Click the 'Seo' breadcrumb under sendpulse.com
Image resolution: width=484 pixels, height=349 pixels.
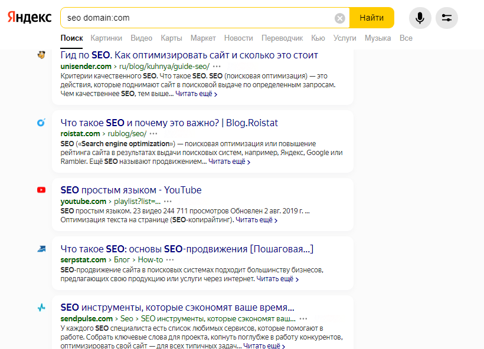click(126, 318)
